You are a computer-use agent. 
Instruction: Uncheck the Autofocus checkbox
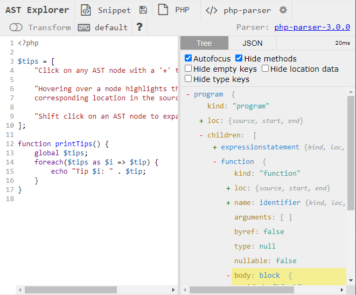188,58
